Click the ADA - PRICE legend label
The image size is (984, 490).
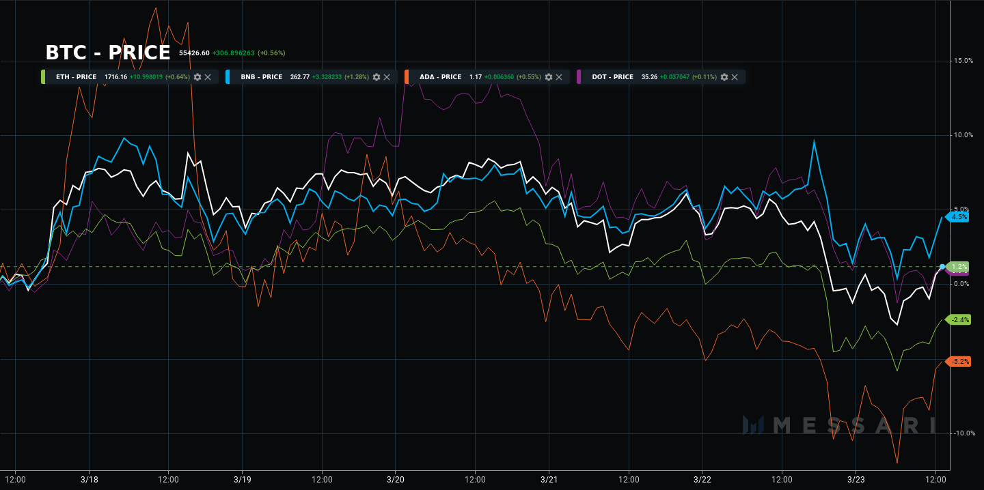pyautogui.click(x=441, y=77)
